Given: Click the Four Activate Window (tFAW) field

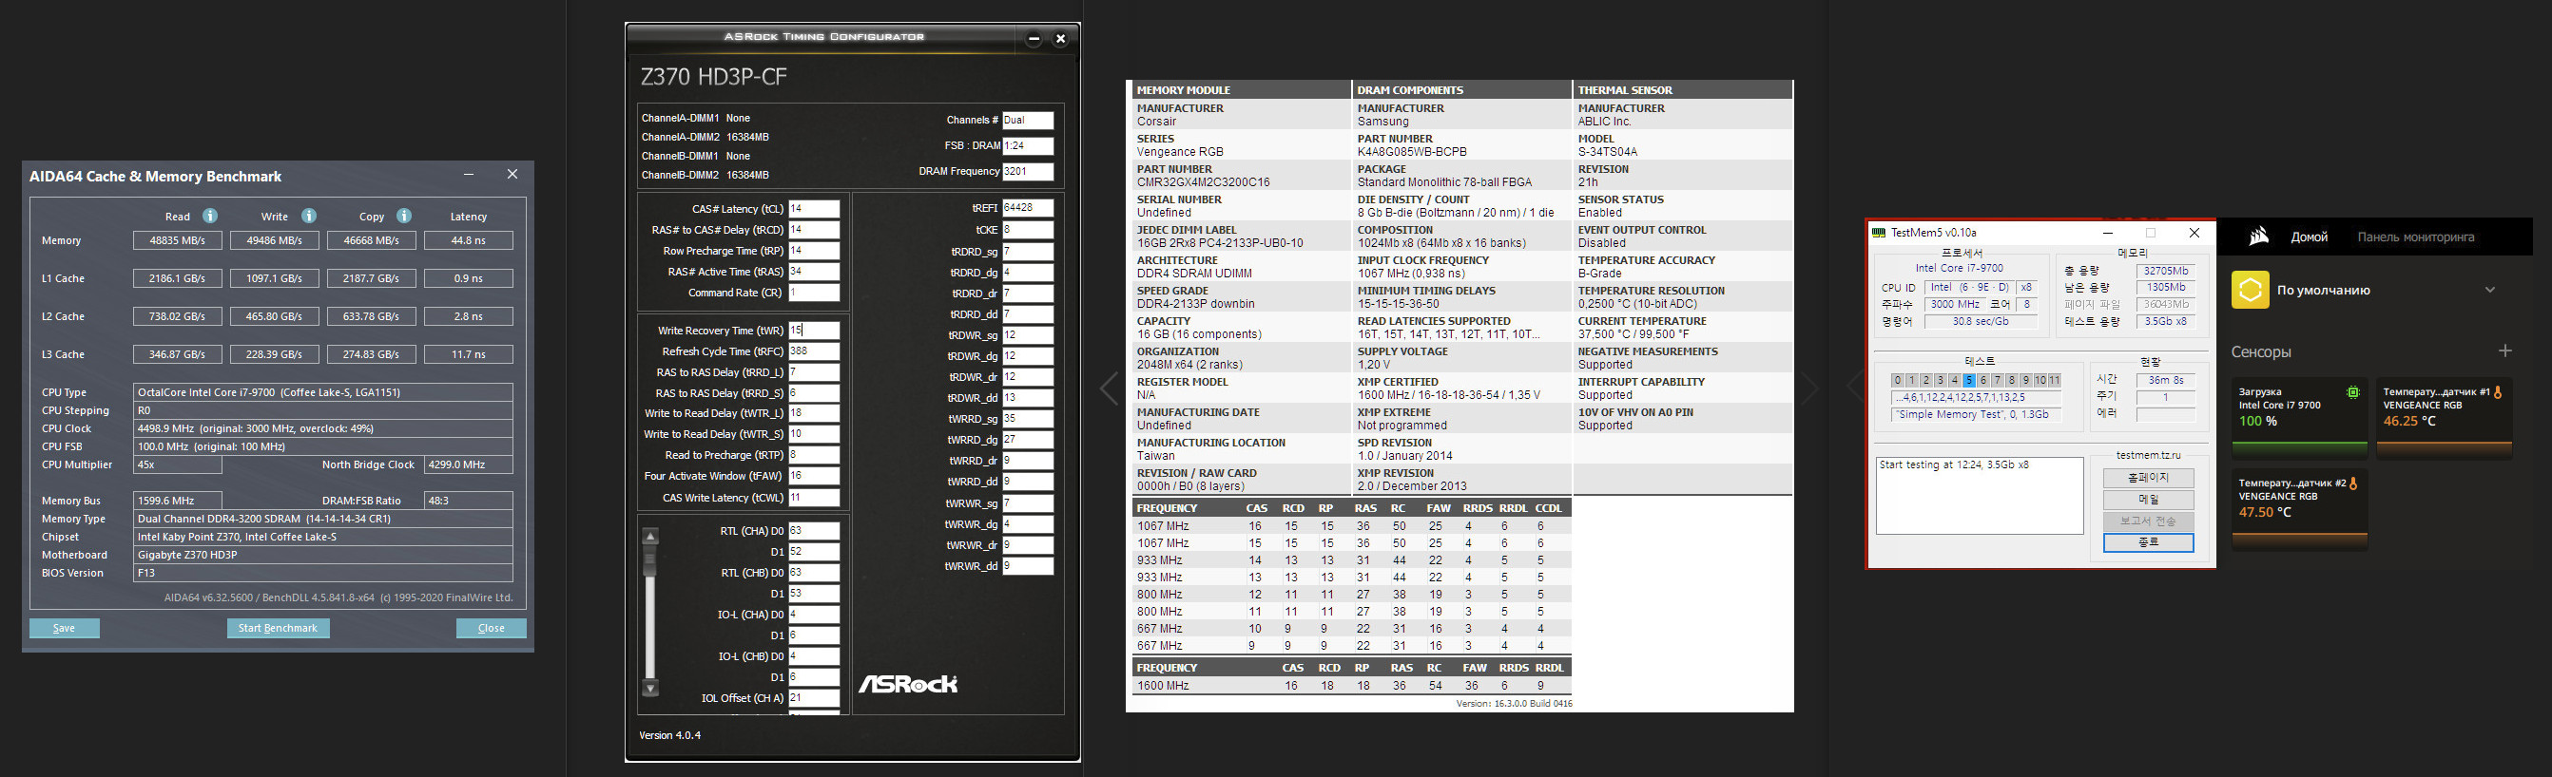Looking at the screenshot, I should pos(813,476).
